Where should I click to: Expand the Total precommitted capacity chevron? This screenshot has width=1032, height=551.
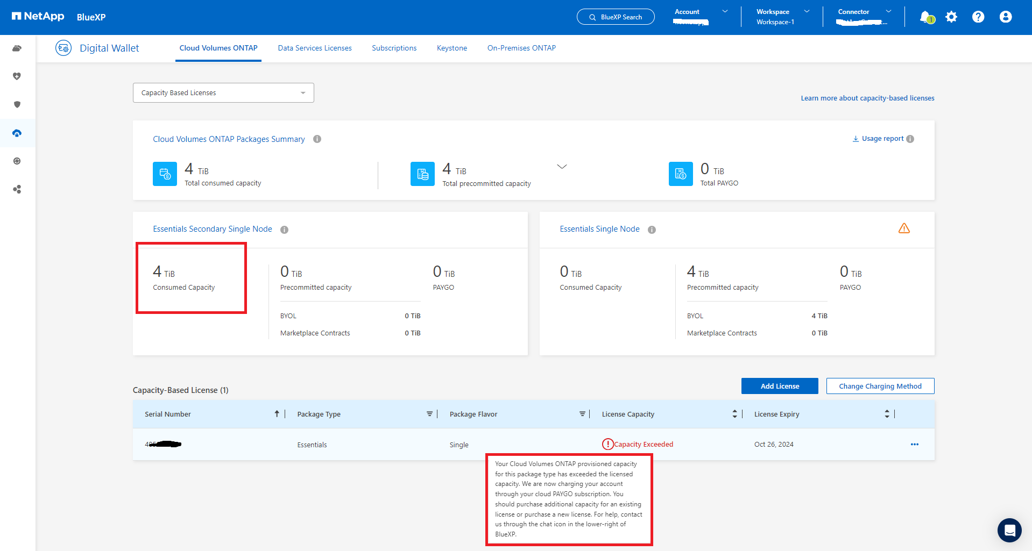tap(562, 167)
